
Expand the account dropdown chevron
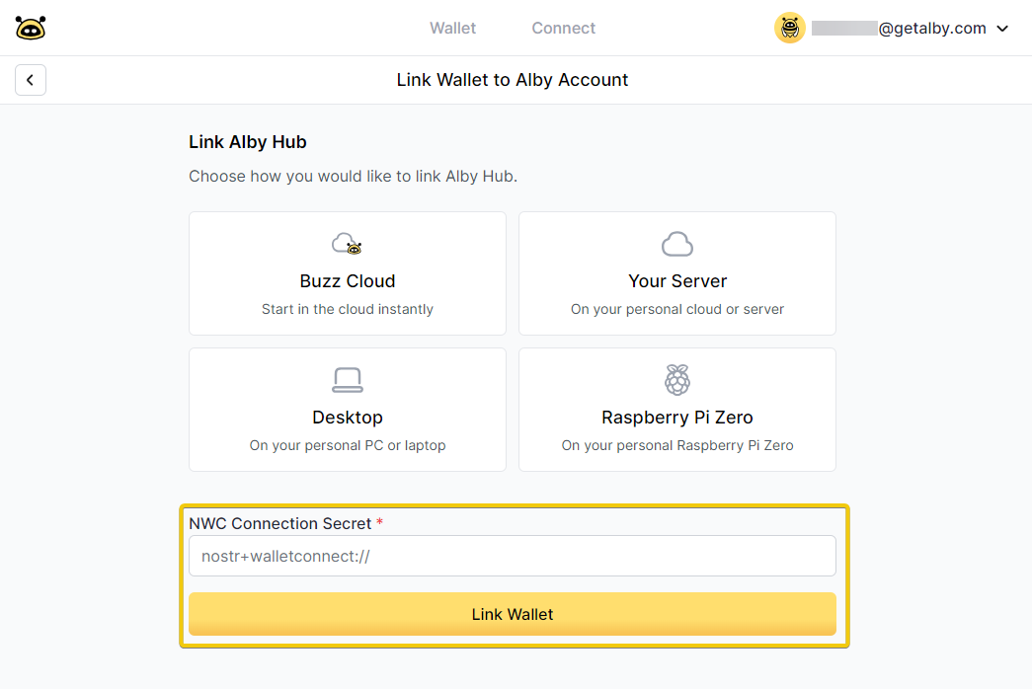pyautogui.click(x=1002, y=29)
